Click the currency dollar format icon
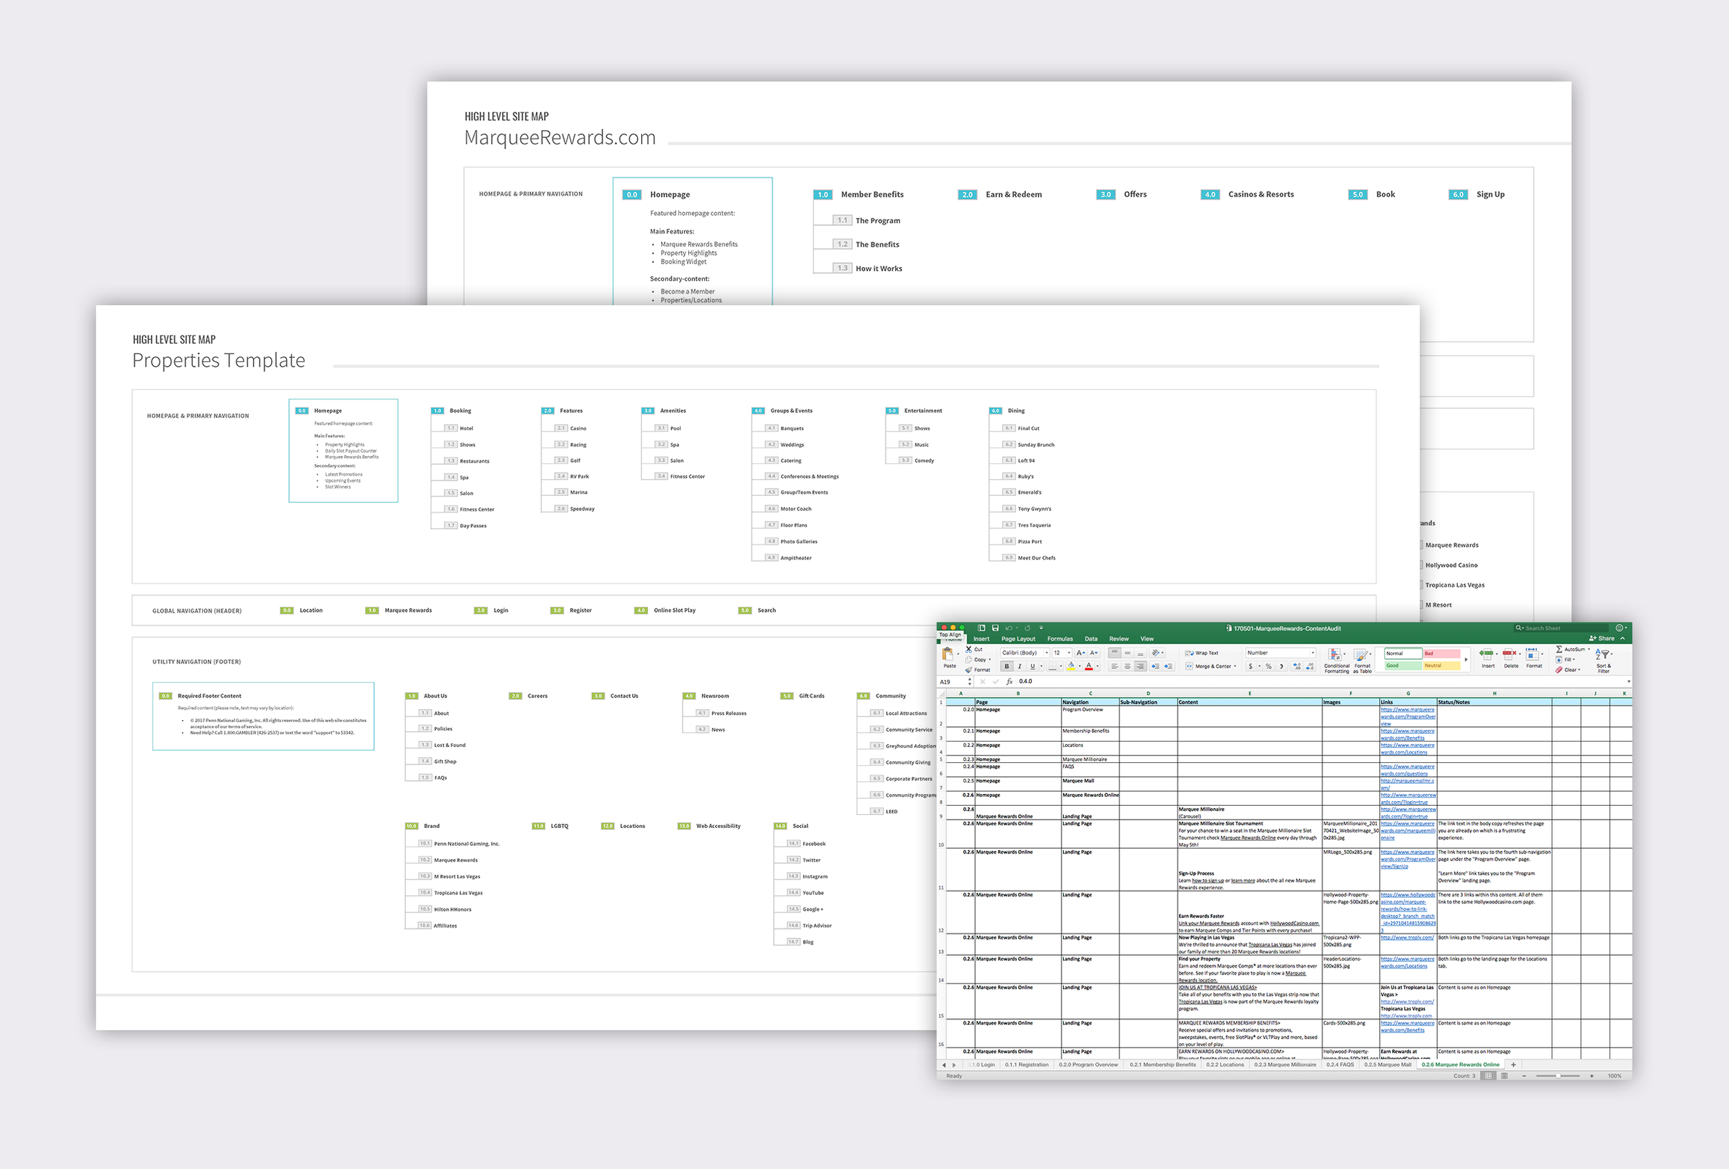 point(1251,666)
